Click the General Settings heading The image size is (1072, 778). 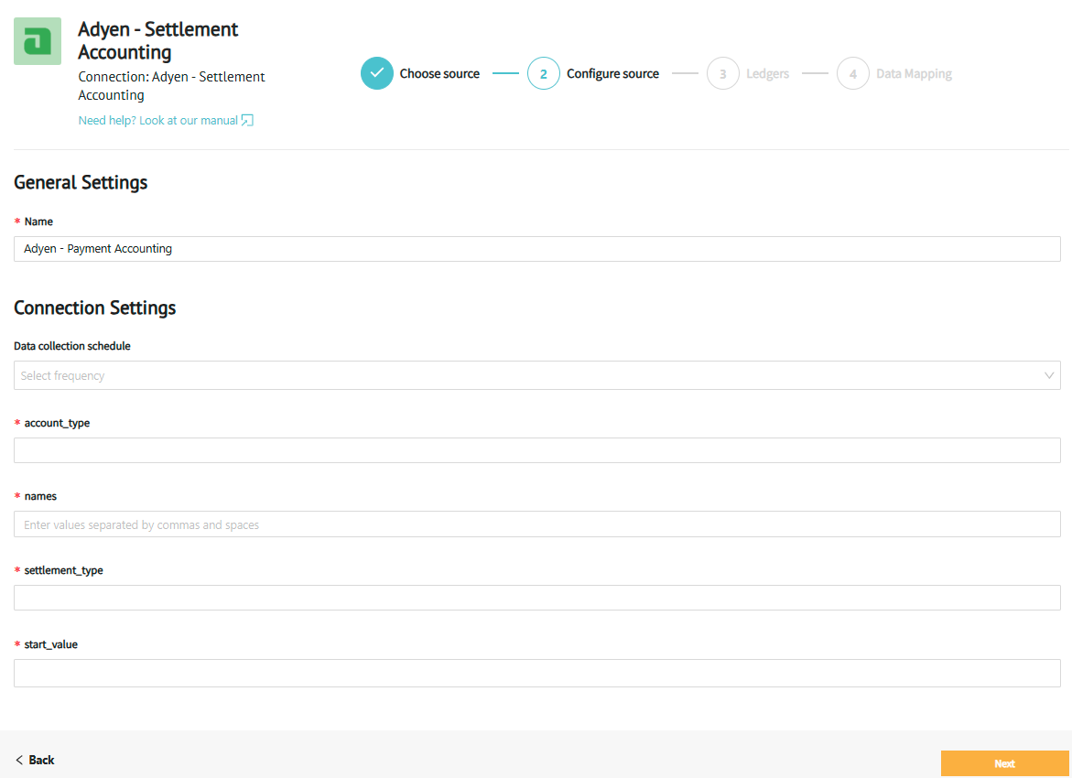81,182
